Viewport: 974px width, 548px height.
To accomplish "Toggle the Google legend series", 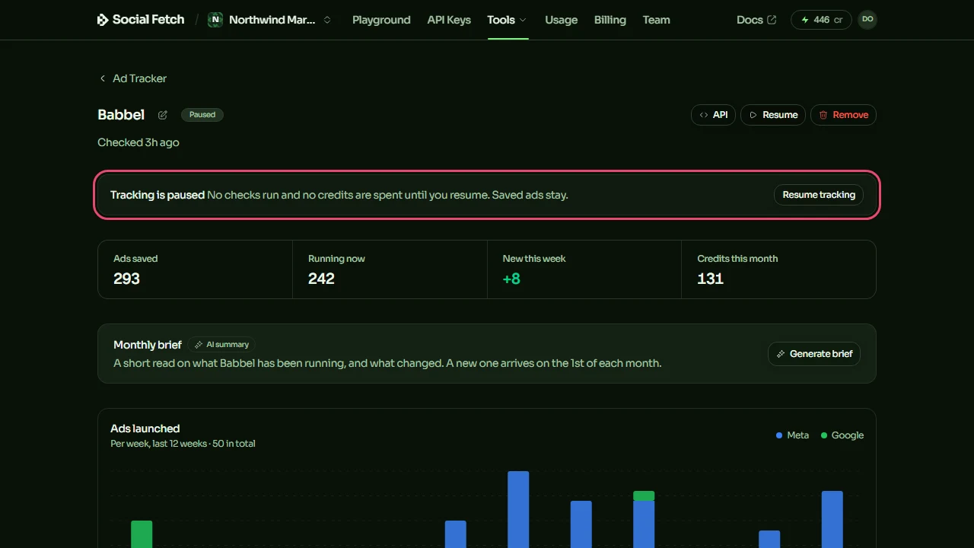I will pyautogui.click(x=842, y=435).
